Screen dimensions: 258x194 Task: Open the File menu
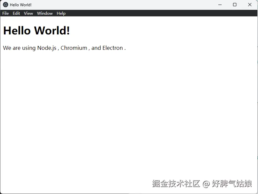[x=6, y=13]
